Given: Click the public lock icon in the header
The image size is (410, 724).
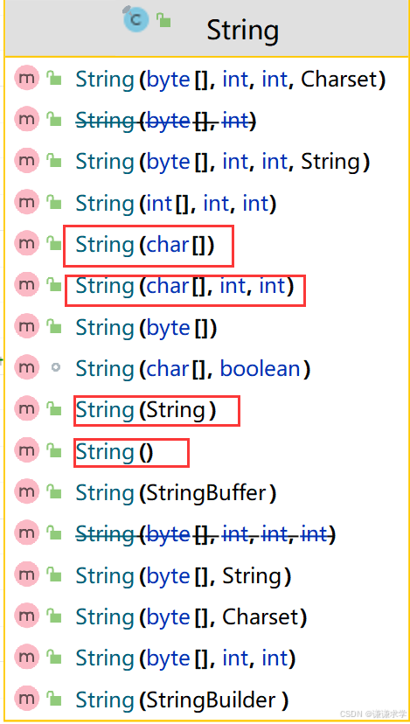Looking at the screenshot, I should click(x=163, y=20).
